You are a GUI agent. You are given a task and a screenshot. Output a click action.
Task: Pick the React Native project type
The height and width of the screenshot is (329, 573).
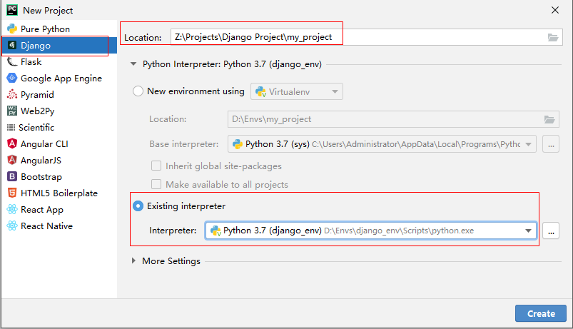[x=59, y=226]
